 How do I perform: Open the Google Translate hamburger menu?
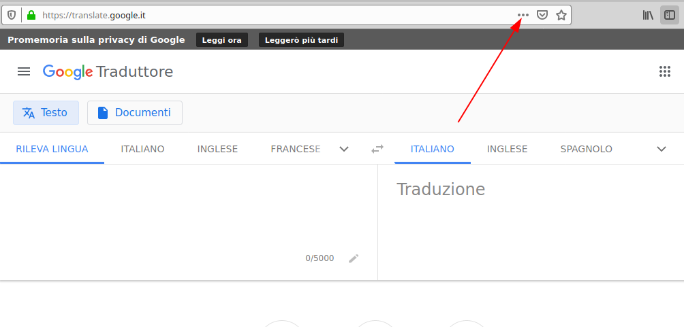(x=24, y=71)
